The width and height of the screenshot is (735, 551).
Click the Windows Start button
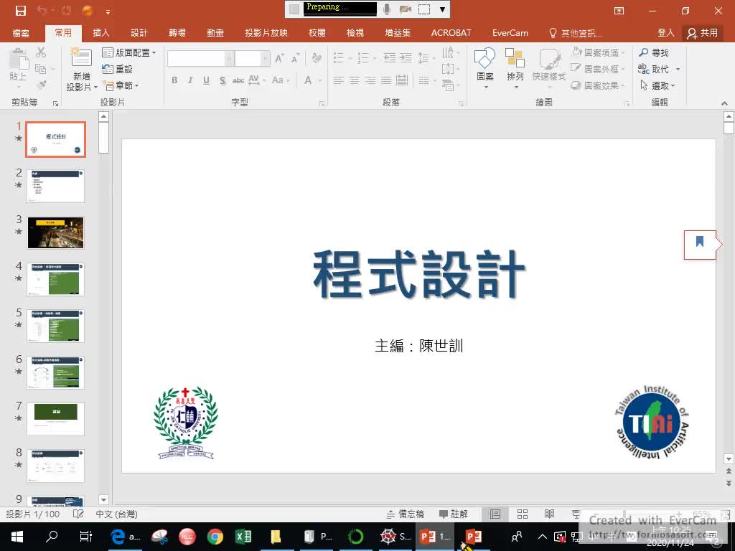pos(17,537)
